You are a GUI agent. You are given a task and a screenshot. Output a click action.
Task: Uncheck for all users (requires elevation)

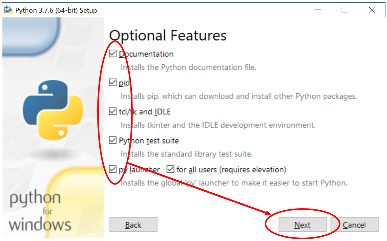pyautogui.click(x=170, y=169)
